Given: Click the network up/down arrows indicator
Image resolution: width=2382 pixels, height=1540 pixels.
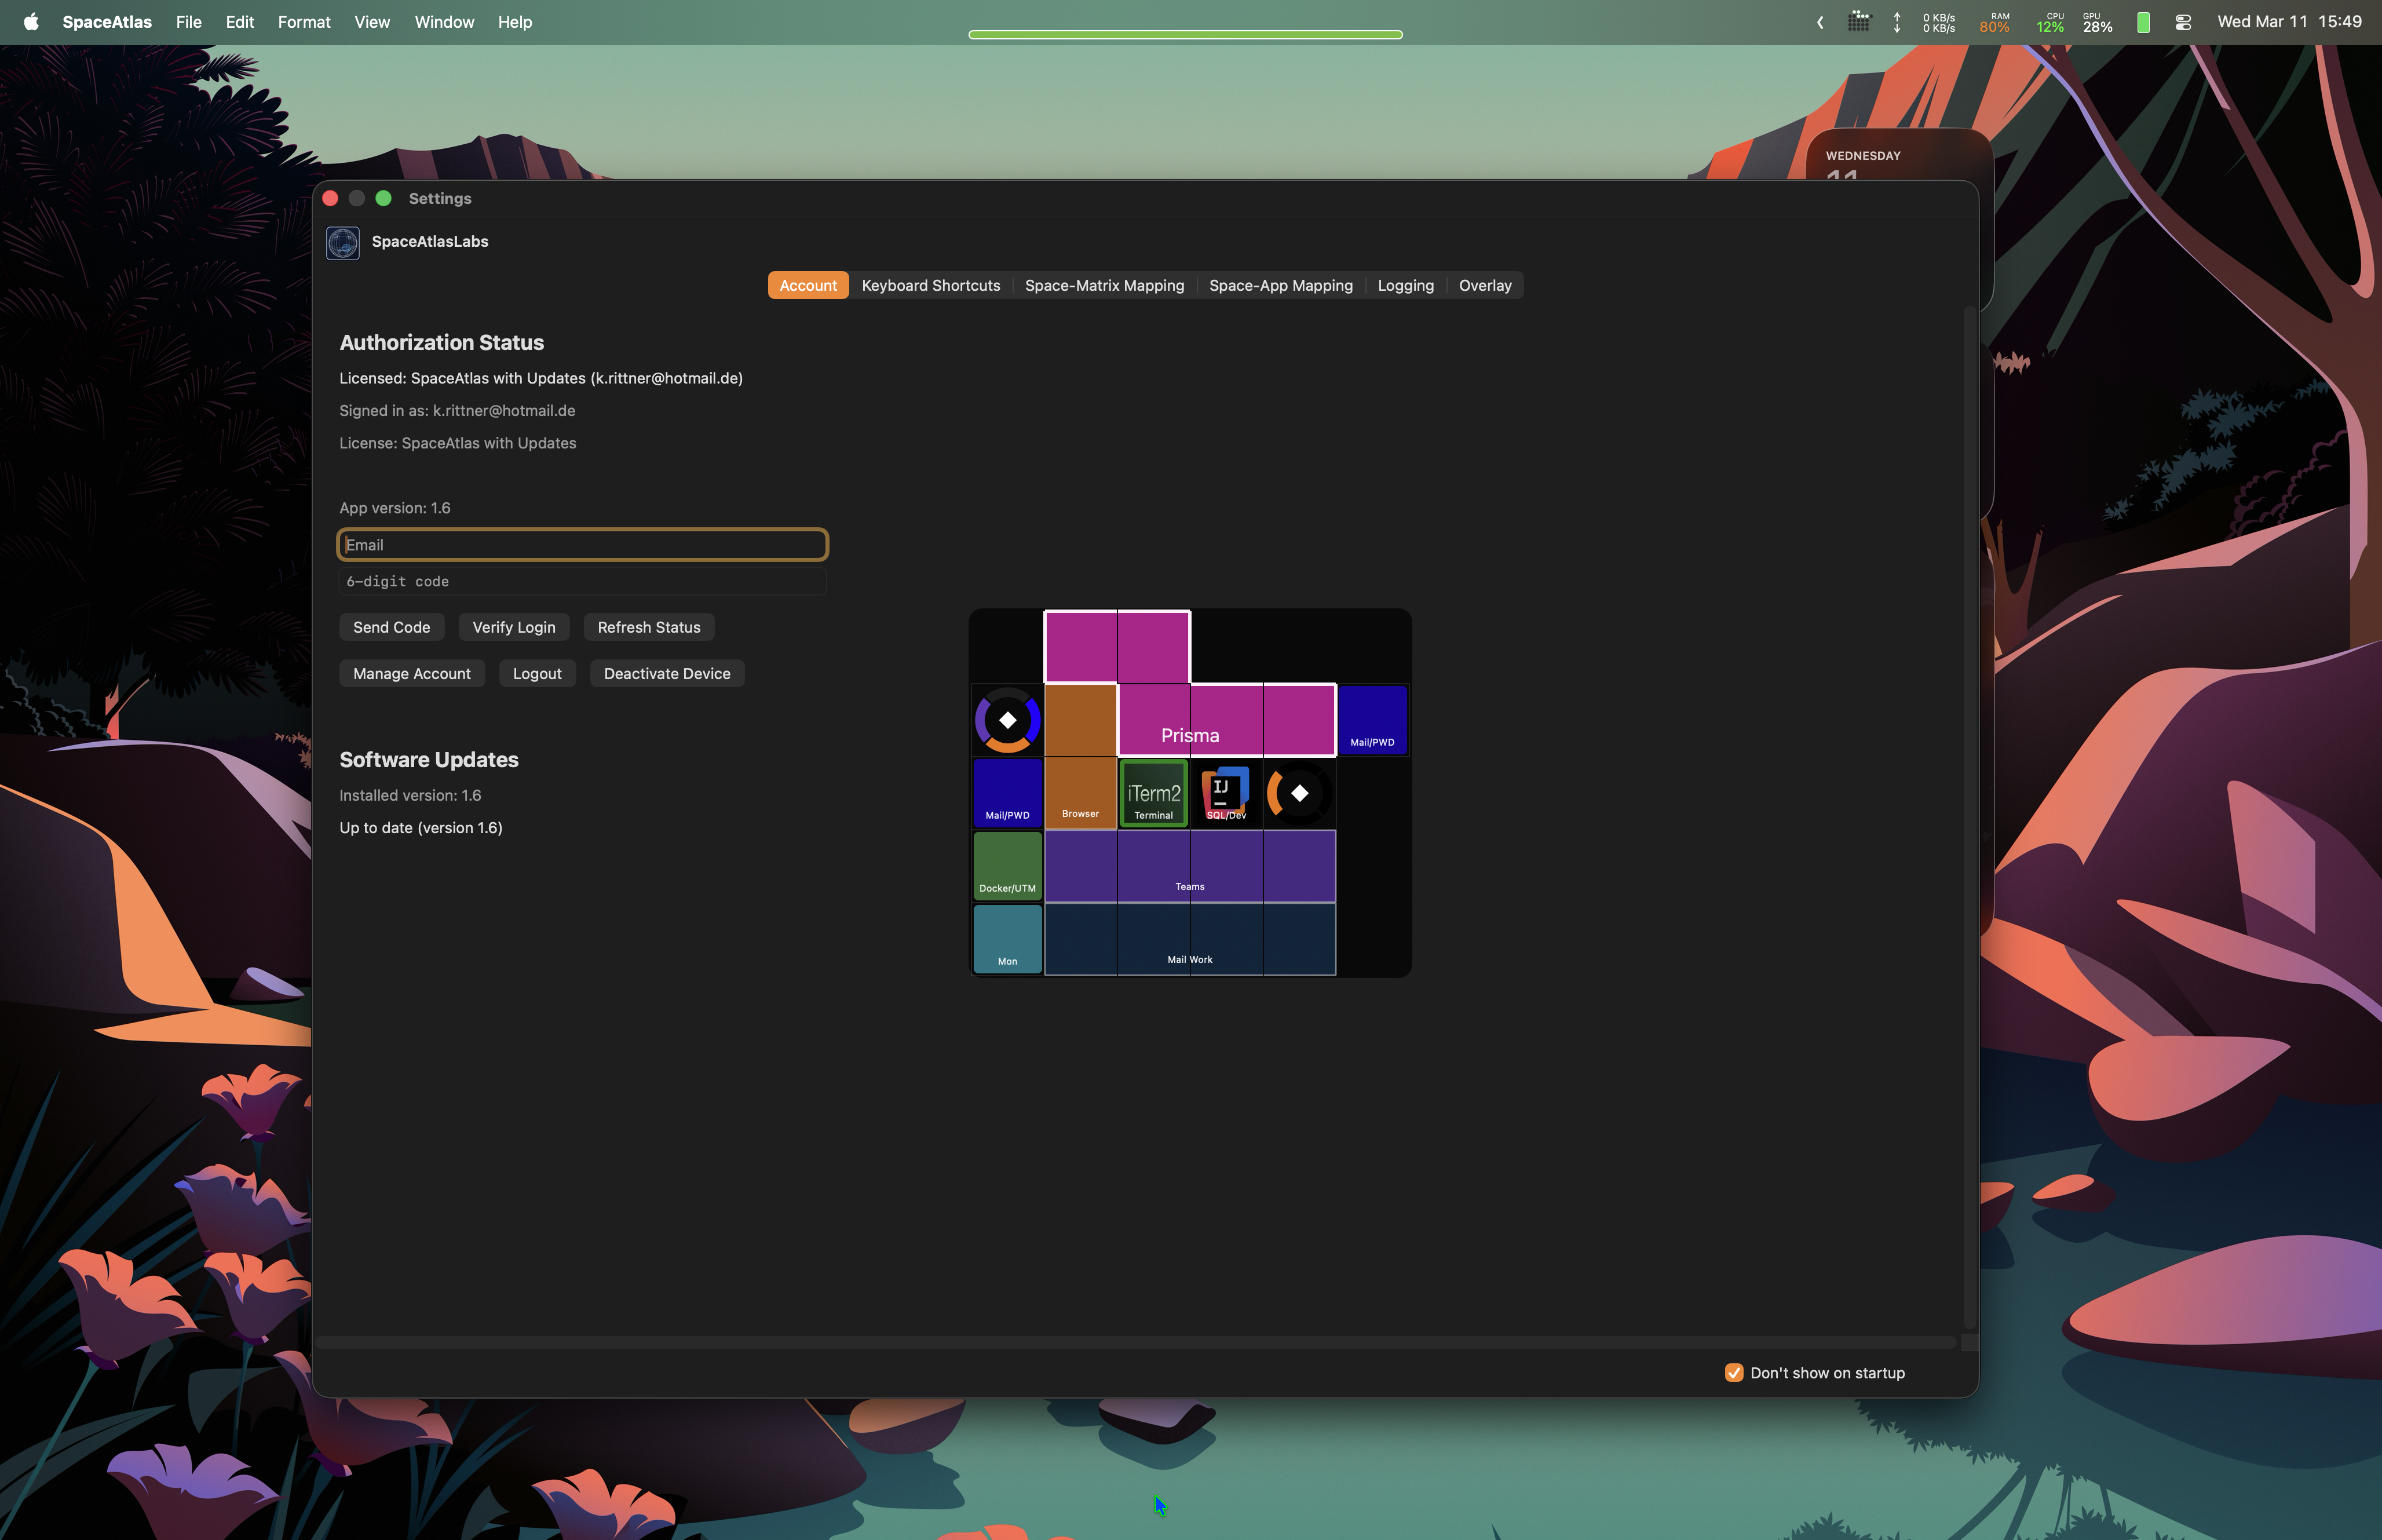Looking at the screenshot, I should point(1896,22).
